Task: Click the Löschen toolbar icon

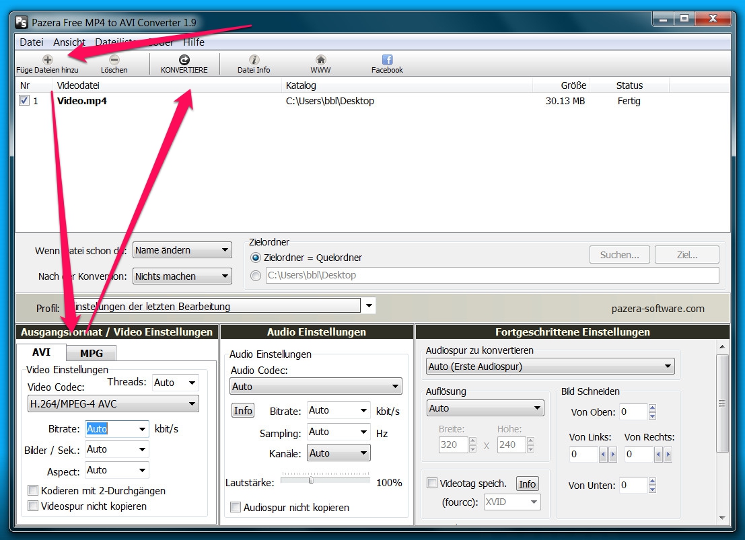Action: [114, 60]
